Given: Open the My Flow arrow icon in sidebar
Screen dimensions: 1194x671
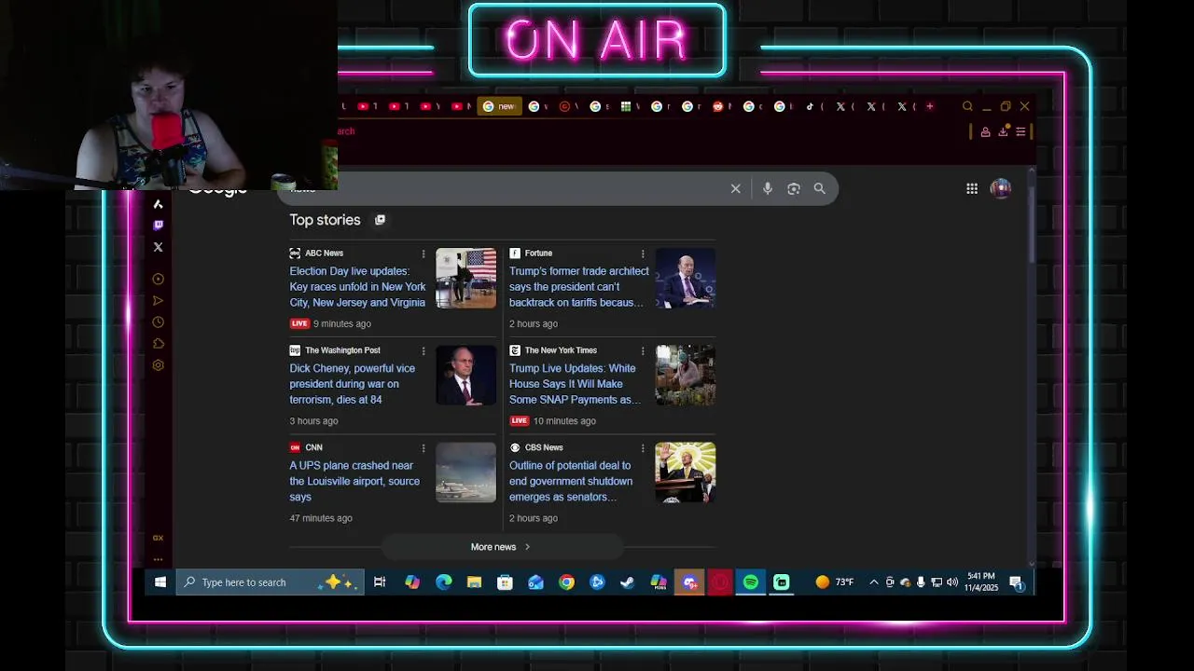Looking at the screenshot, I should point(158,300).
